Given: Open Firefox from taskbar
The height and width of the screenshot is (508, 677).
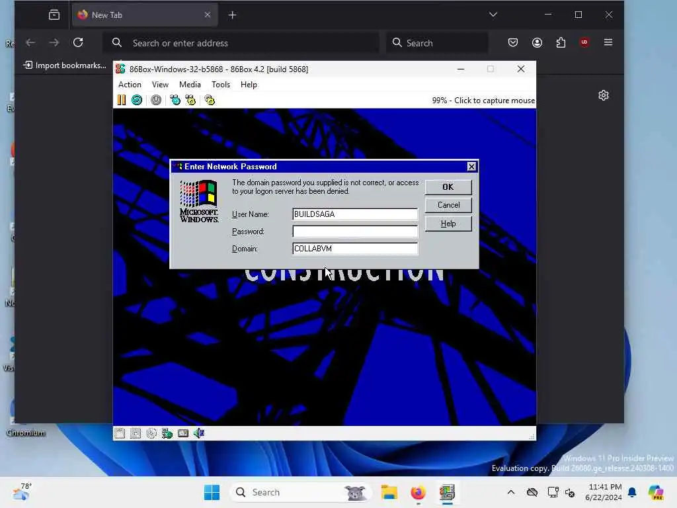Looking at the screenshot, I should pos(418,492).
